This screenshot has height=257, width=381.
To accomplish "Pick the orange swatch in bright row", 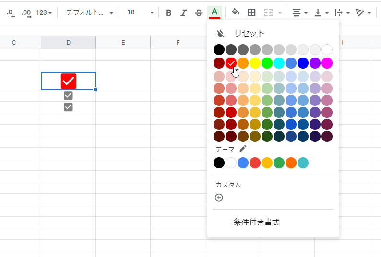I will point(243,63).
